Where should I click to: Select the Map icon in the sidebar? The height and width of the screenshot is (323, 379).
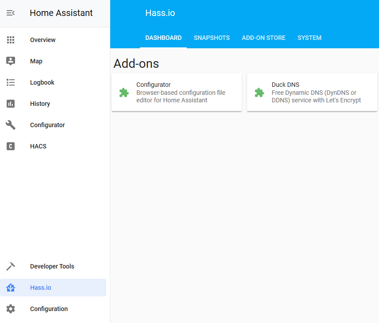pyautogui.click(x=11, y=61)
